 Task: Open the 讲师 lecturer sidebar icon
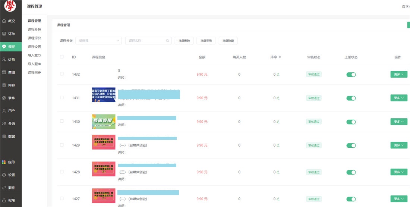click(4, 59)
